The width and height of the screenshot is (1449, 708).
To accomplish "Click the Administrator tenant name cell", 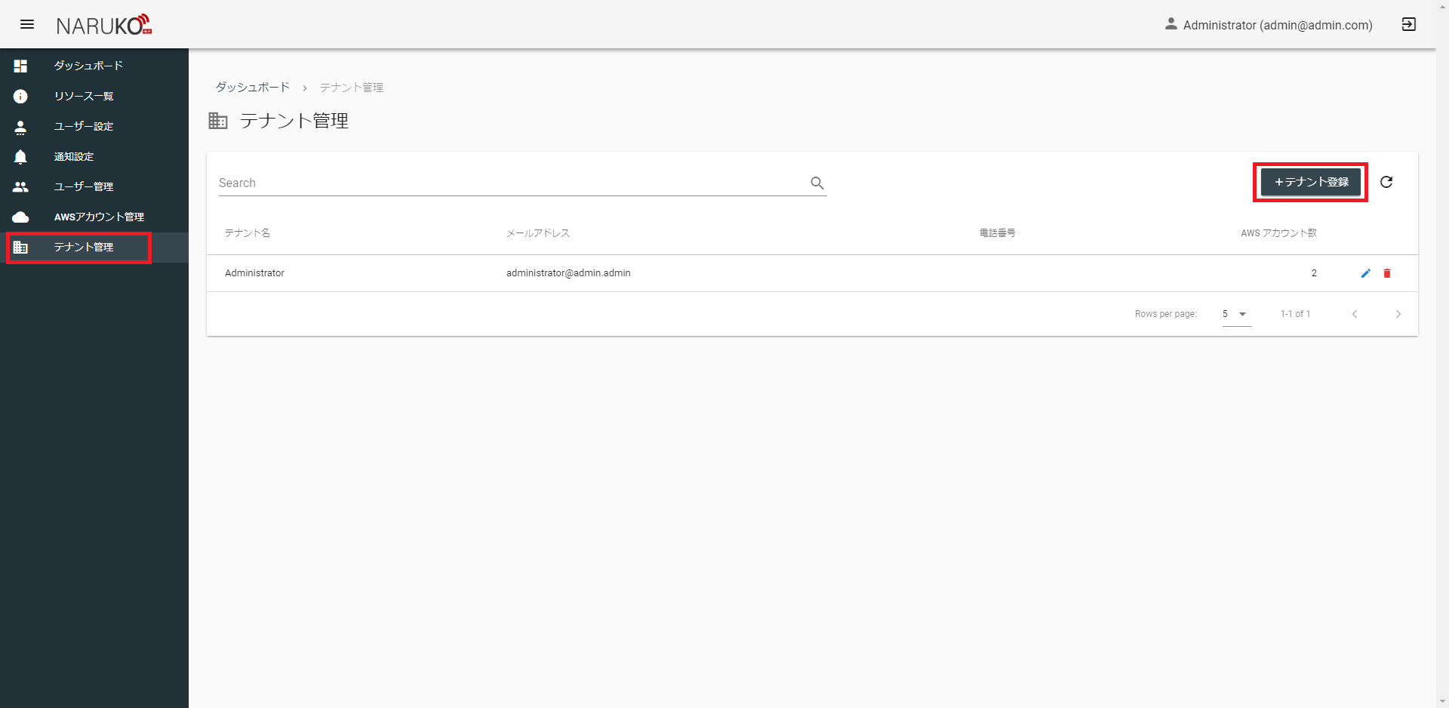I will 254,273.
